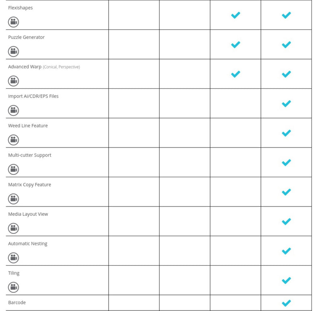This screenshot has height=311, width=322.
Task: Click the Advanced Warp video camera icon
Action: (14, 81)
